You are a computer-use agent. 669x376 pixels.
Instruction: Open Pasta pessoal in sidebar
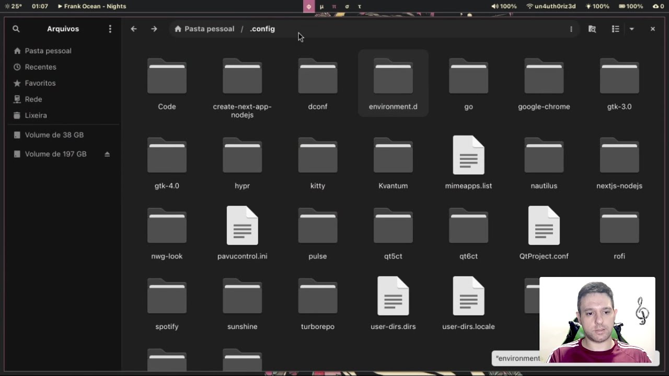[63, 51]
